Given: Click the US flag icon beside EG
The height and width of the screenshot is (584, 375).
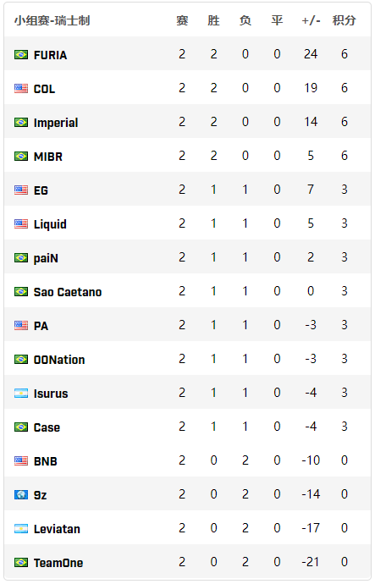Looking at the screenshot, I should (x=21, y=190).
